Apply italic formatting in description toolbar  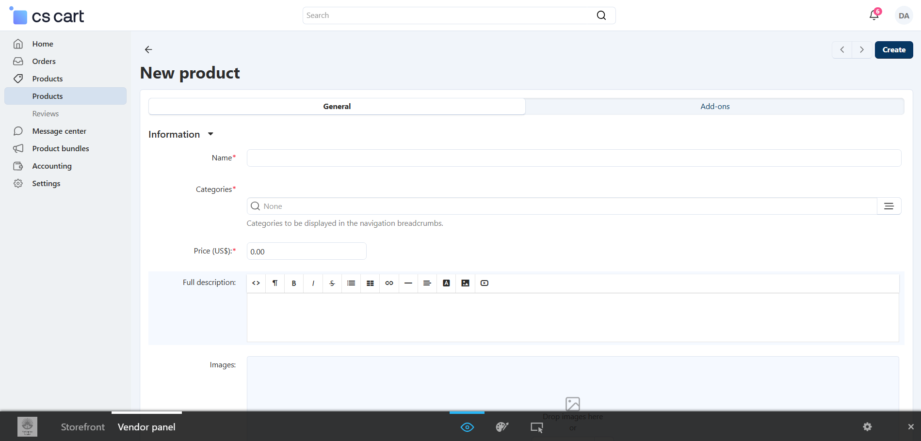click(313, 283)
